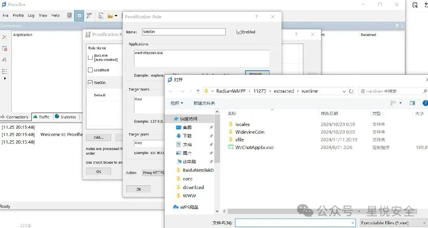Open Name Resolution DNS toolbar icon
428x228 pixels.
pos(89,15)
